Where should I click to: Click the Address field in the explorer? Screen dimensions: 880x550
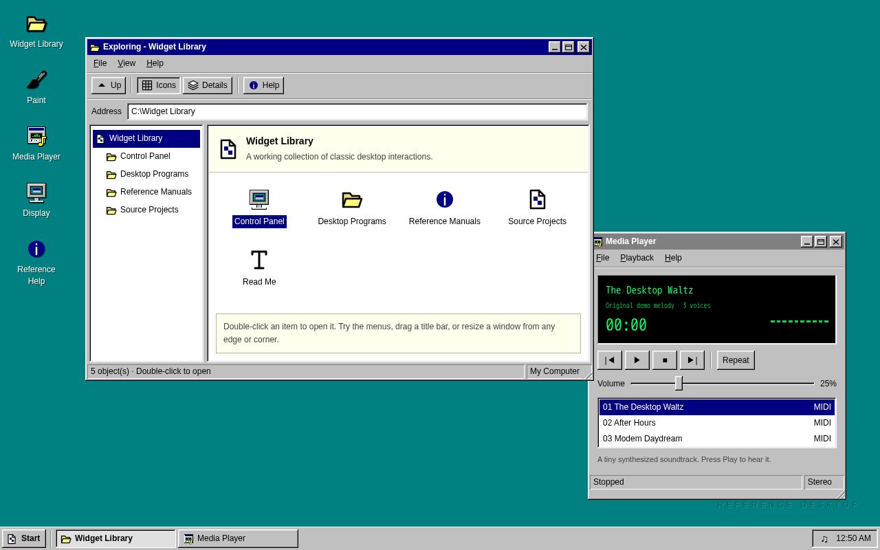coord(357,111)
